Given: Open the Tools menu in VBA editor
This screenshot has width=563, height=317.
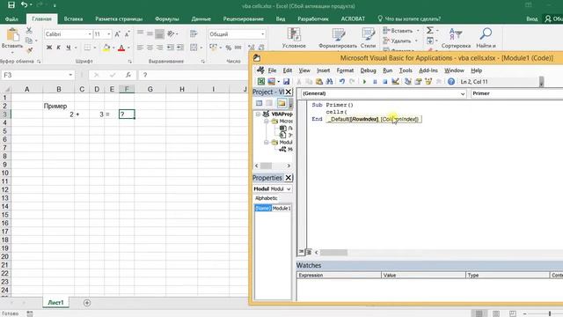Looking at the screenshot, I should click(x=406, y=70).
